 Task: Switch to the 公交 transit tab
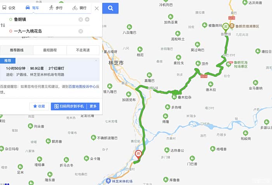pos(9,8)
